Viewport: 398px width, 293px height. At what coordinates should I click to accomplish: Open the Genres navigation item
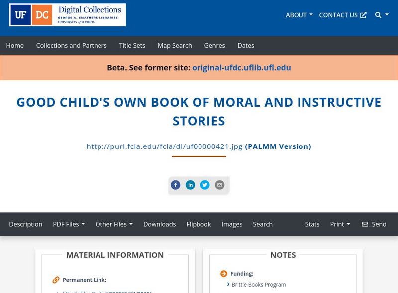pos(214,45)
